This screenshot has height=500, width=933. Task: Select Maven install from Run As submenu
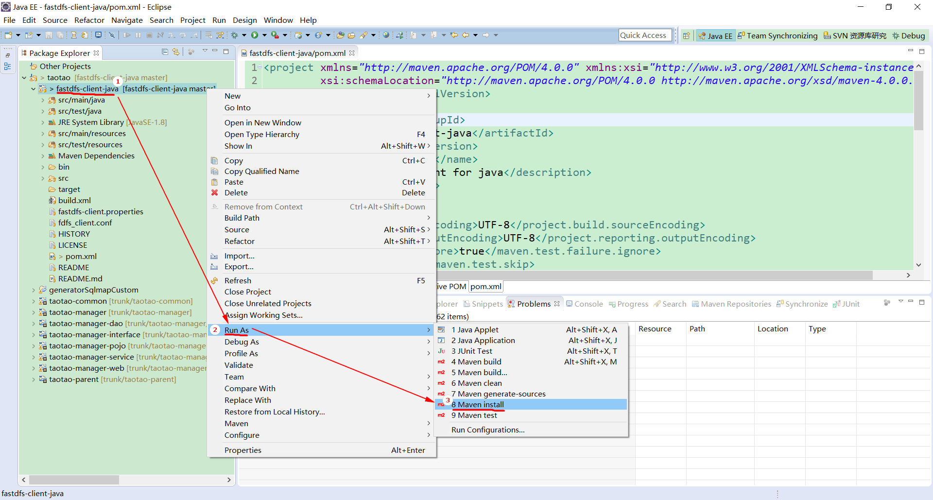pos(531,404)
